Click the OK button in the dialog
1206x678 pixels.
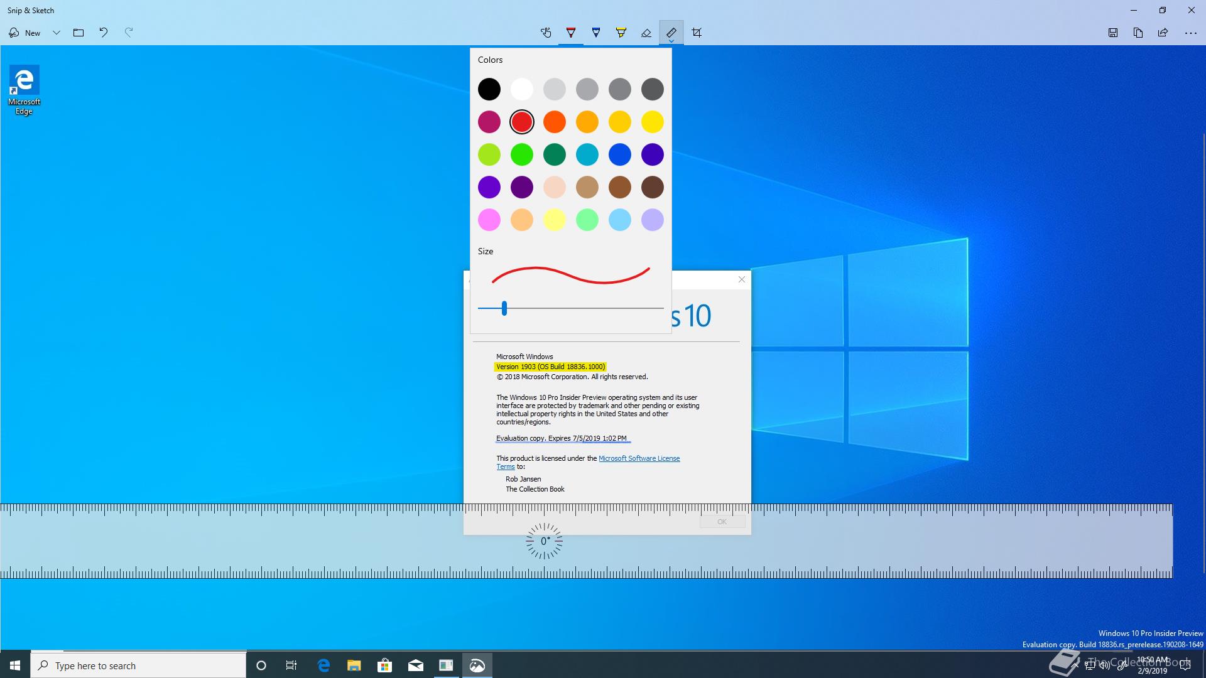coord(722,522)
